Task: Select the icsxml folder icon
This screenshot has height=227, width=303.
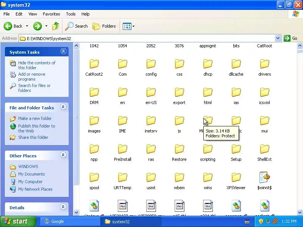Action: tap(264, 92)
